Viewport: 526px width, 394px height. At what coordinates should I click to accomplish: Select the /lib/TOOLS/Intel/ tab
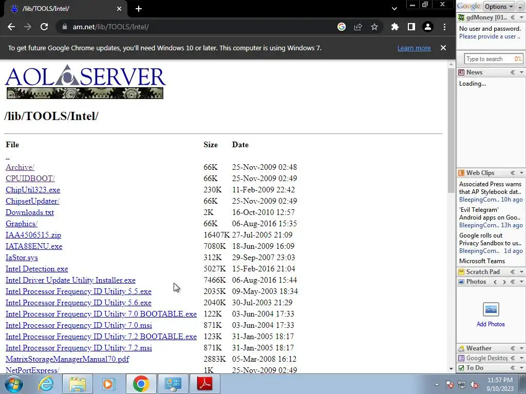coord(65,9)
